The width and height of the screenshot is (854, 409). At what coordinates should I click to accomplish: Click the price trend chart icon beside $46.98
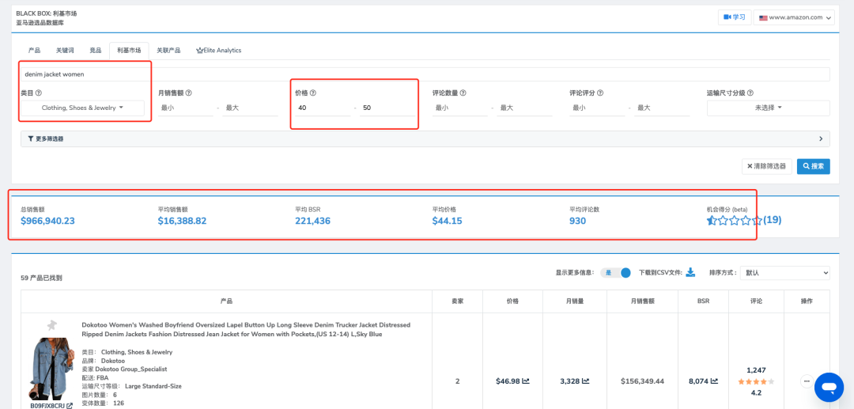[x=526, y=381]
